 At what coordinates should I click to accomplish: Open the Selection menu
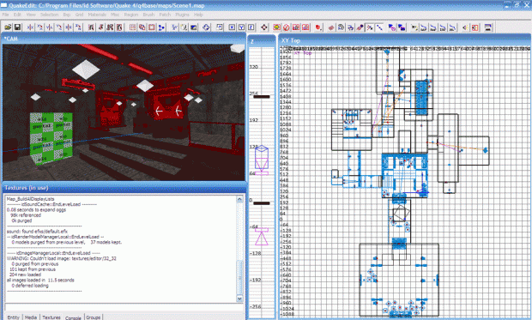tap(50, 15)
